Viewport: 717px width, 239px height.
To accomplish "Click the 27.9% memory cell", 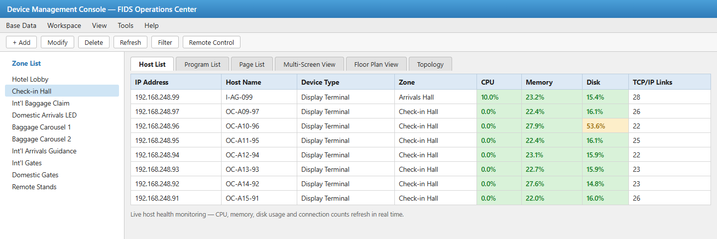I will coord(552,126).
